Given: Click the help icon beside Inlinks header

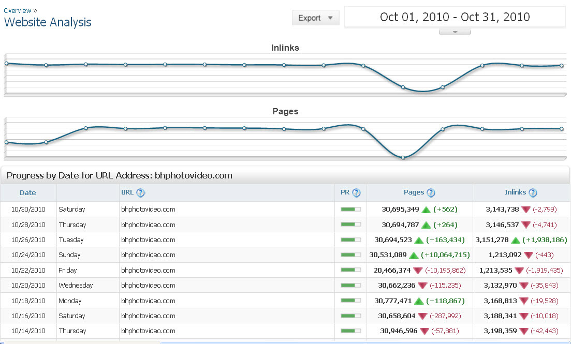Looking at the screenshot, I should pos(533,193).
